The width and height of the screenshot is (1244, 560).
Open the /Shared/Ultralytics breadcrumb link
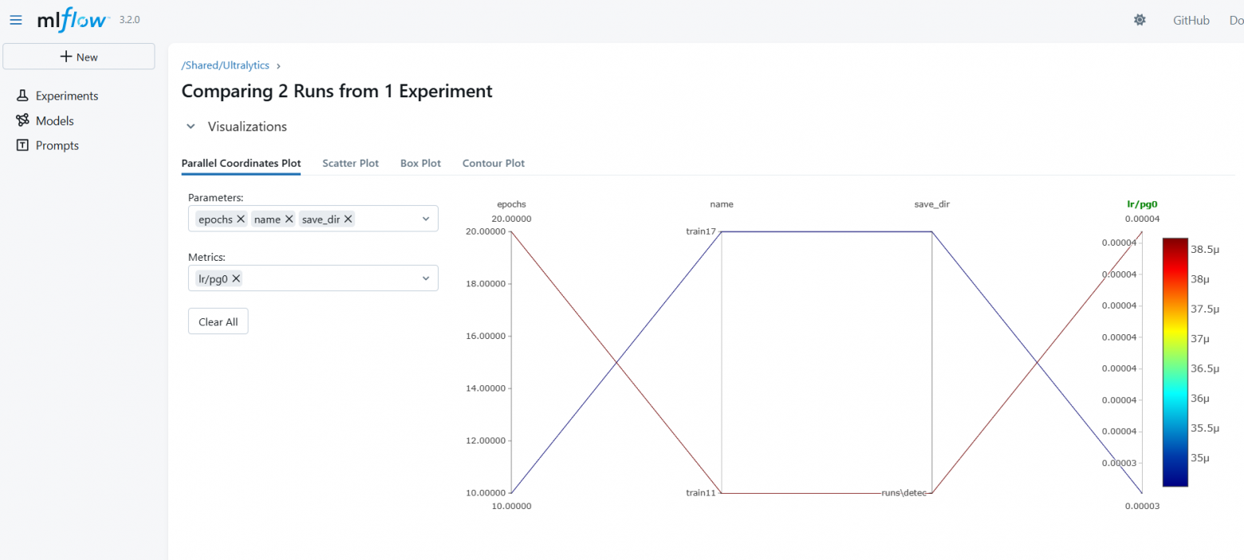pos(226,65)
